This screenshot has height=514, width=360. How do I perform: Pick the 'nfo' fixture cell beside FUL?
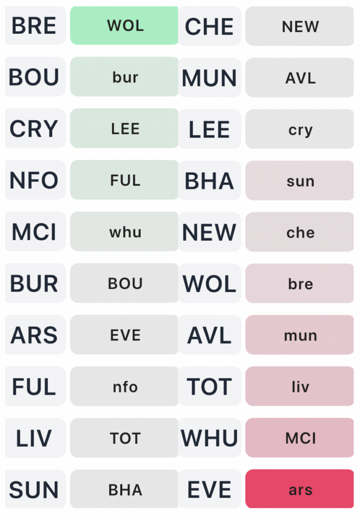(124, 387)
